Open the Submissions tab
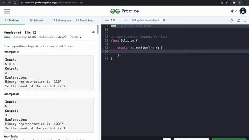The width and height of the screenshot is (249, 140). coord(62,21)
